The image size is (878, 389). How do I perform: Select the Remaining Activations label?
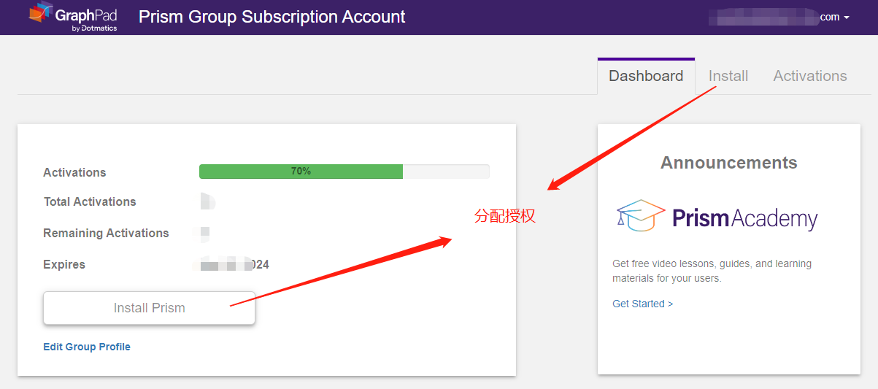106,233
